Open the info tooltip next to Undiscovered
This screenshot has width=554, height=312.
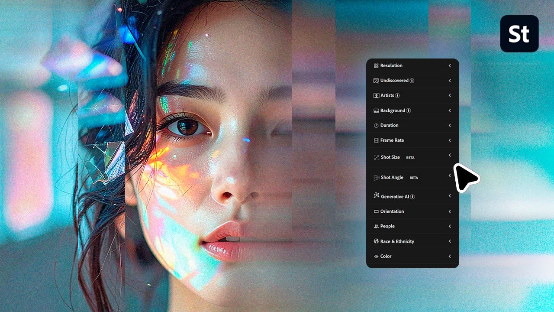click(x=412, y=81)
